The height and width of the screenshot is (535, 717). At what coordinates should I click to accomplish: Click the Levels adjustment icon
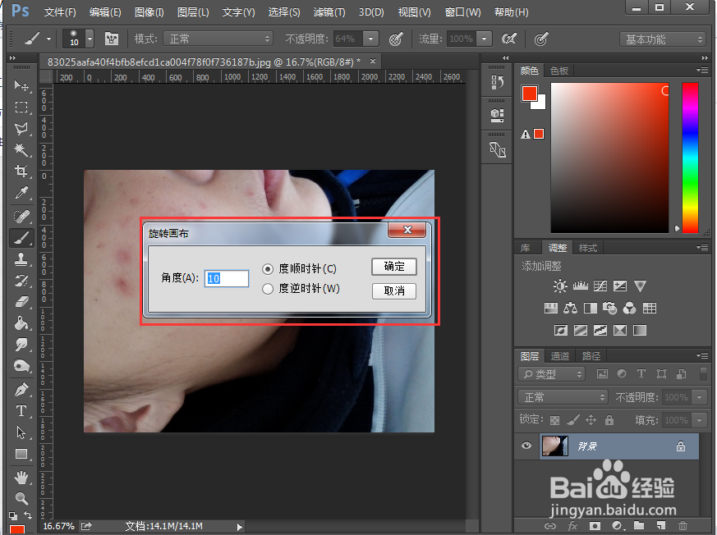581,286
